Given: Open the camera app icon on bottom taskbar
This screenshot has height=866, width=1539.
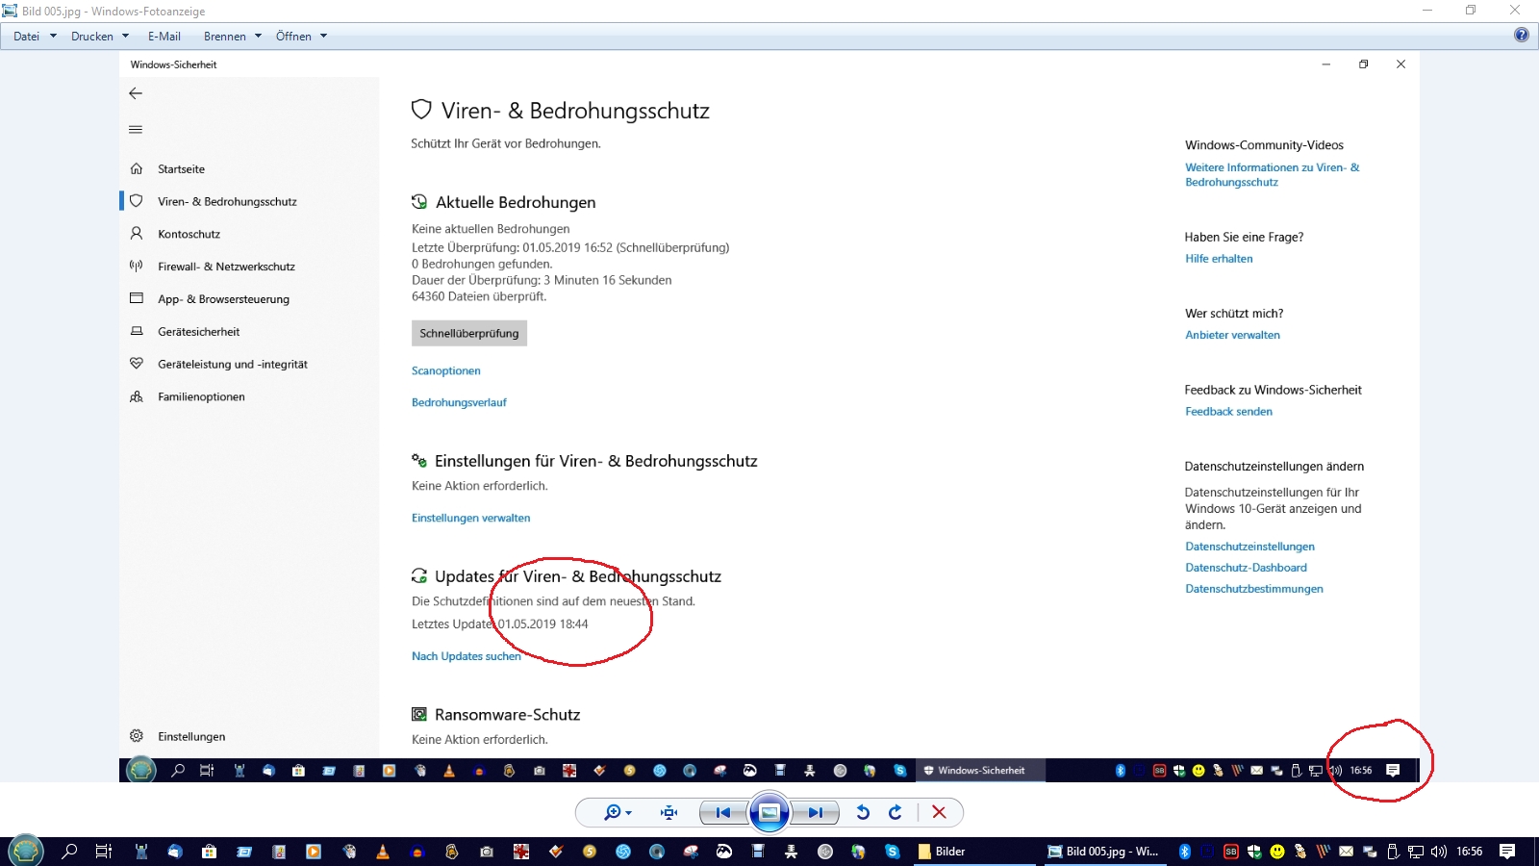Looking at the screenshot, I should coord(487,852).
